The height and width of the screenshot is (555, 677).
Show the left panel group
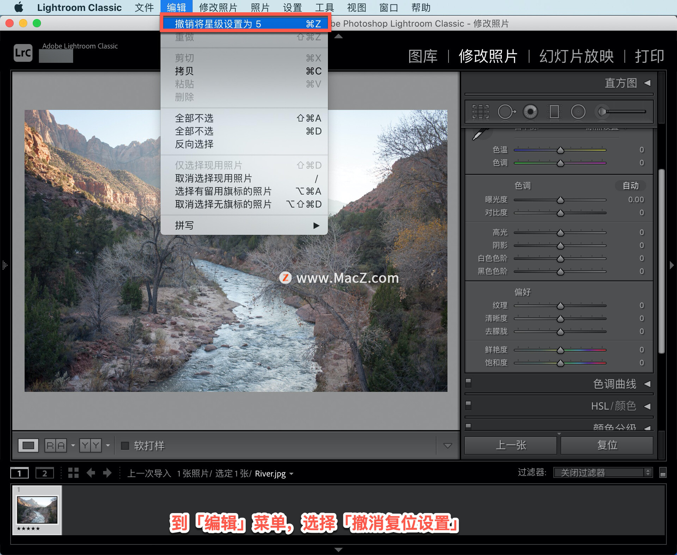point(5,265)
